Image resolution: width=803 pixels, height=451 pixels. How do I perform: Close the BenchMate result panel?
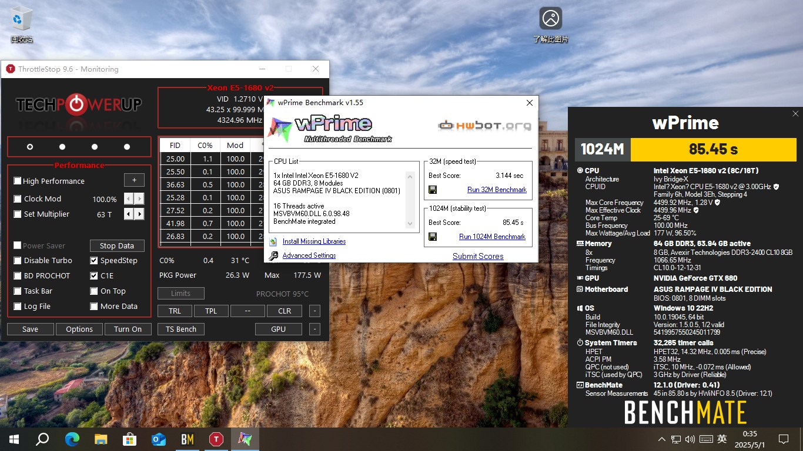[x=795, y=114]
